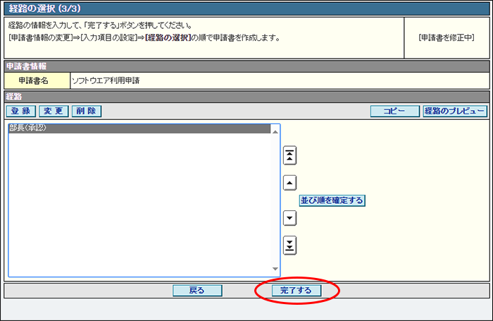Screen dimensions: 493x321
Task: Move selected route to the bottom
Action: (x=289, y=245)
